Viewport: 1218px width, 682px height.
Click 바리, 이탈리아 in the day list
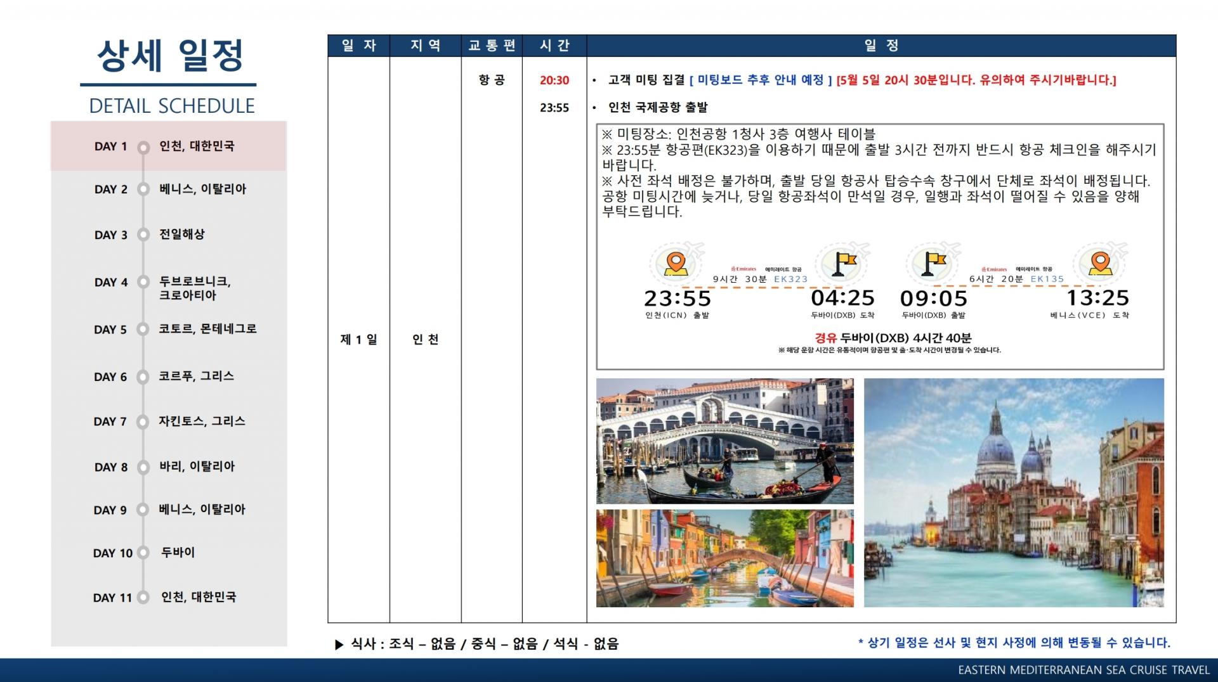pyautogui.click(x=197, y=466)
